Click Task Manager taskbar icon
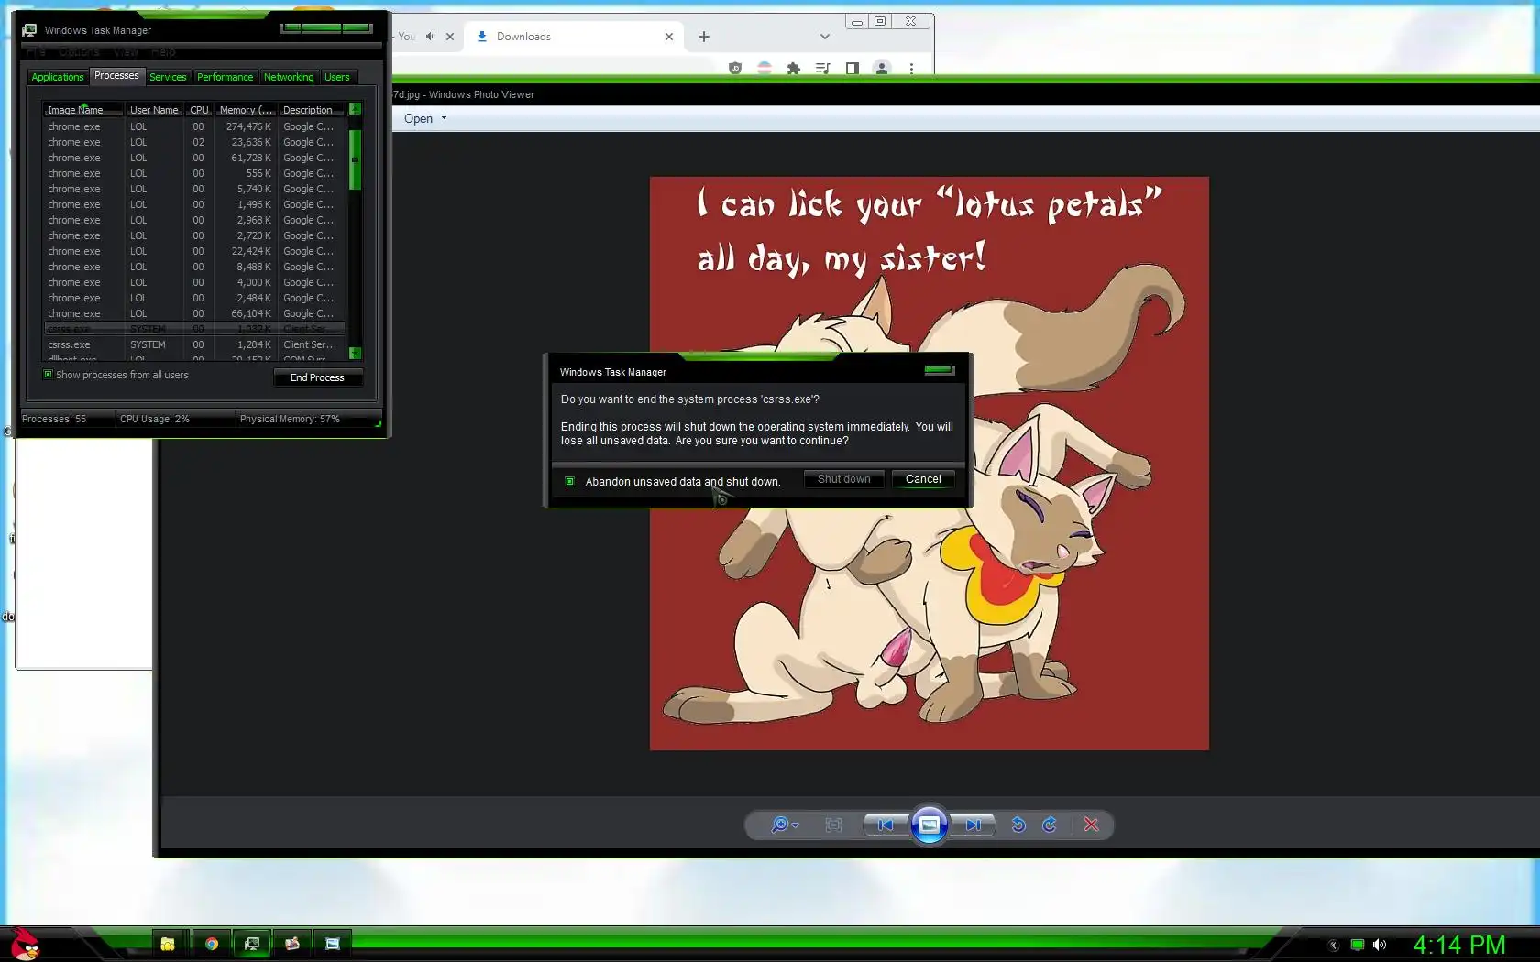This screenshot has width=1540, height=962. tap(252, 944)
